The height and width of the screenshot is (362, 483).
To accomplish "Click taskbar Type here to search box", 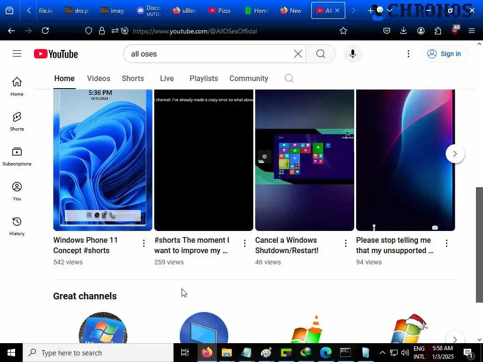I will (98, 353).
